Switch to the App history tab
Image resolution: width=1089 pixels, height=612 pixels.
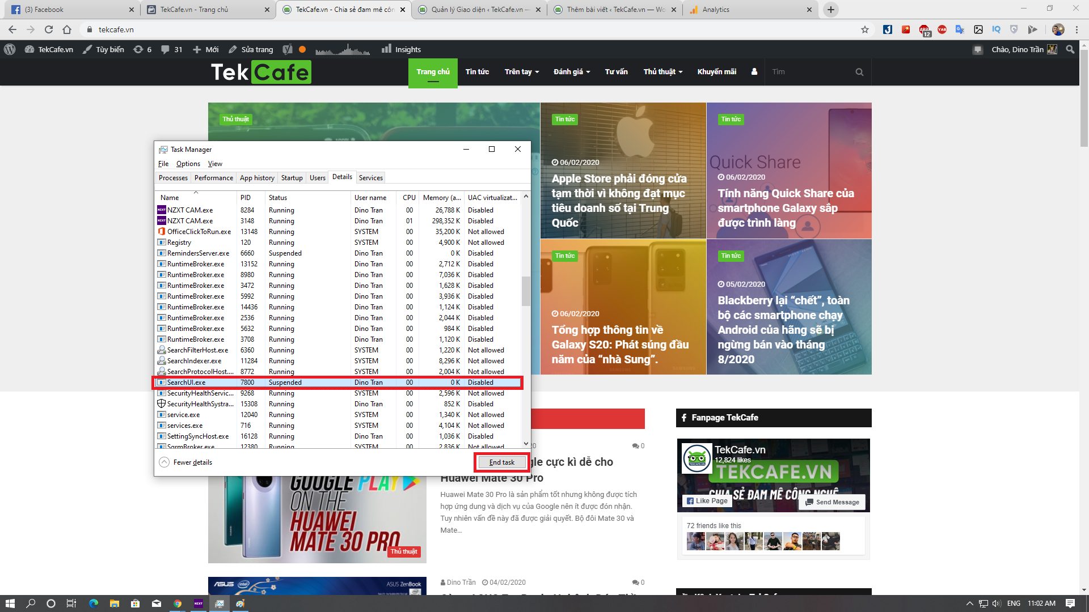(257, 178)
